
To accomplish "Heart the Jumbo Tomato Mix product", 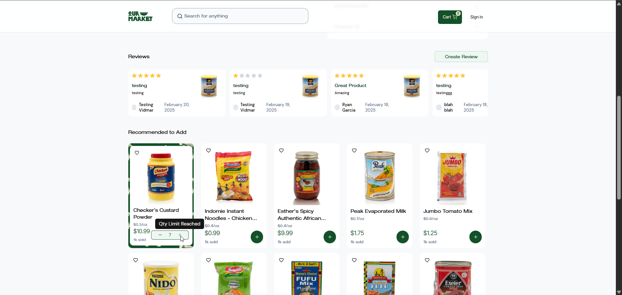I will pyautogui.click(x=427, y=150).
